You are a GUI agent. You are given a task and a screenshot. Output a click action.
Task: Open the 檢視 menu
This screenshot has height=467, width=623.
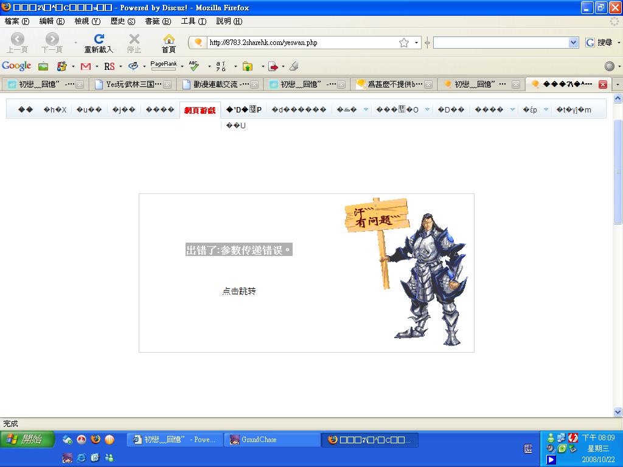[x=88, y=21]
